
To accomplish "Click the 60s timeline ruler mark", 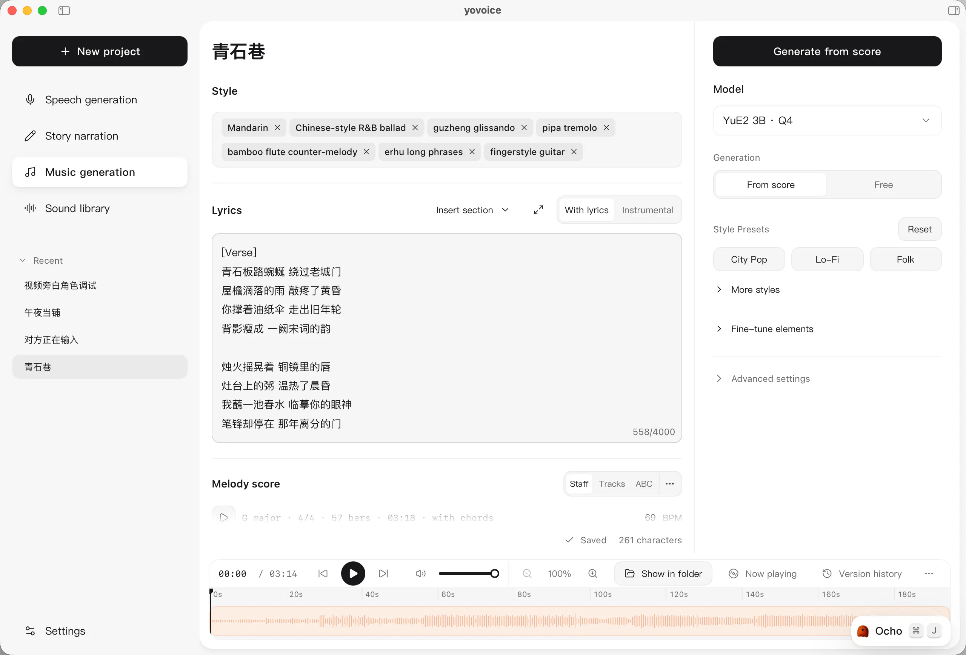I will (x=448, y=594).
